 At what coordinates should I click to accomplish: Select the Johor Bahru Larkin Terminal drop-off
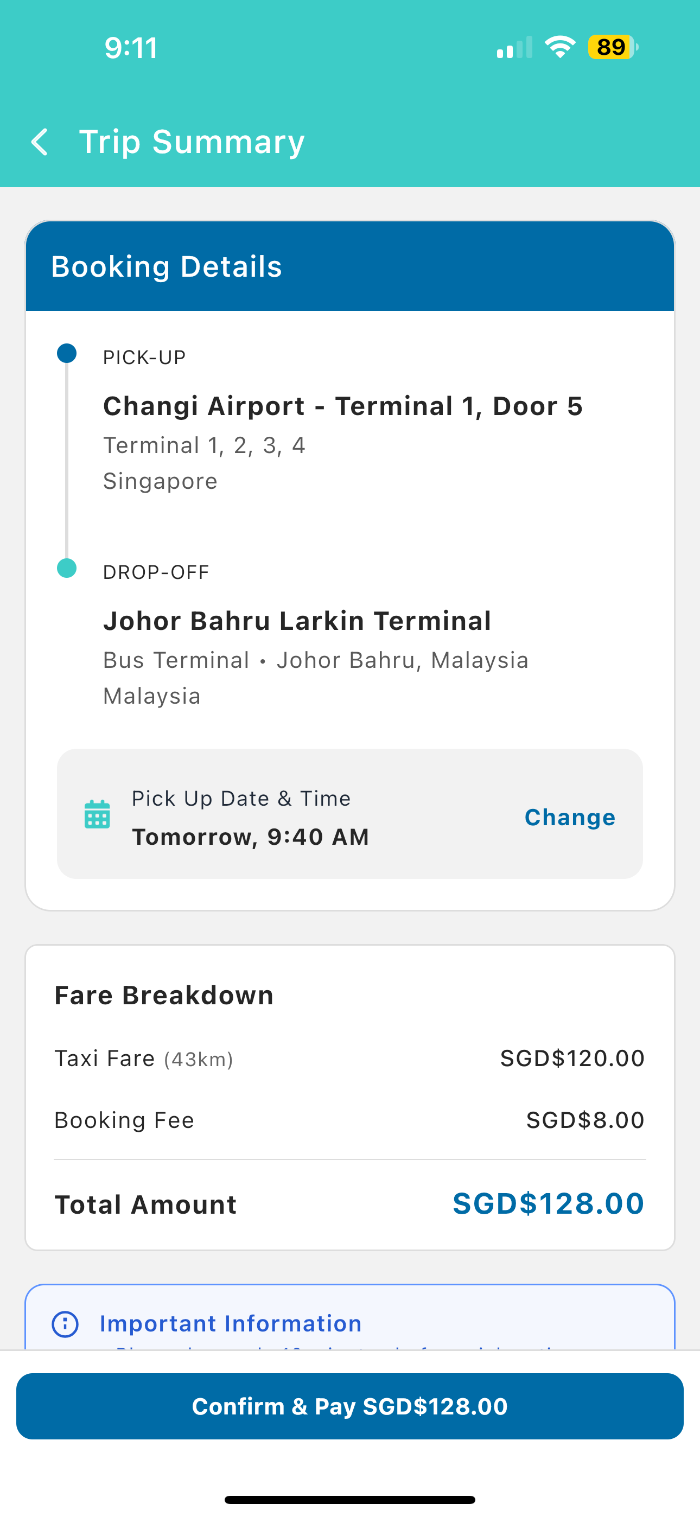[x=297, y=621]
